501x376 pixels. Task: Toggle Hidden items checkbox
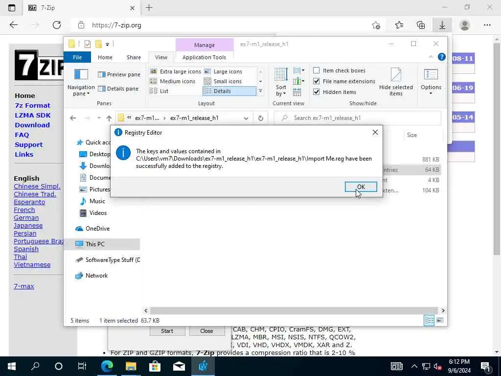(317, 92)
